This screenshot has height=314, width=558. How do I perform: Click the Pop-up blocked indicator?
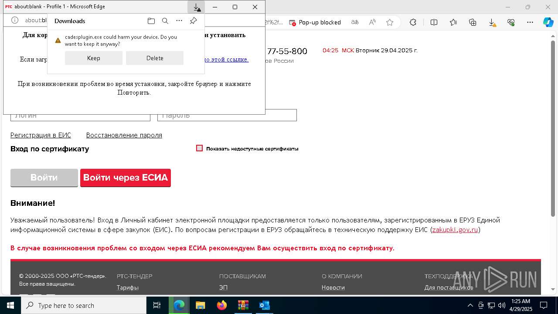click(315, 22)
